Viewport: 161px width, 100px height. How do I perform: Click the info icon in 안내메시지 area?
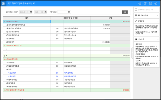[x=136, y=9]
